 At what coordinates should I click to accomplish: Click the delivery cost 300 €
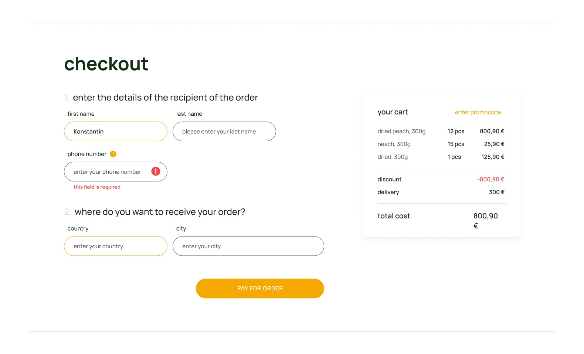(x=496, y=192)
